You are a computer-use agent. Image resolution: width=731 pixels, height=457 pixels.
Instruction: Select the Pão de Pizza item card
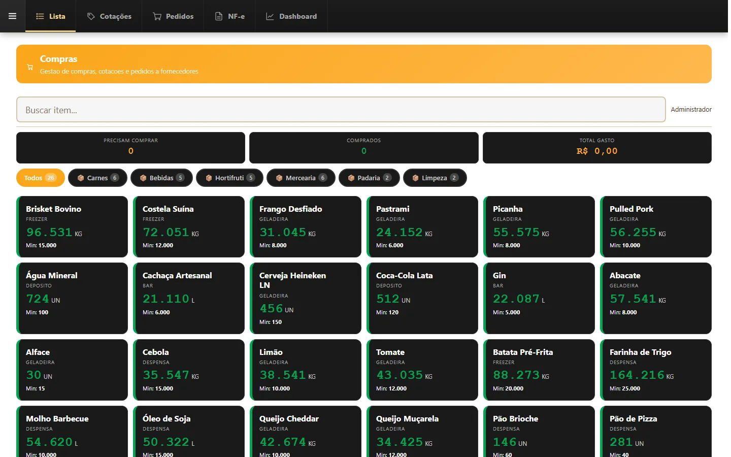(656, 432)
